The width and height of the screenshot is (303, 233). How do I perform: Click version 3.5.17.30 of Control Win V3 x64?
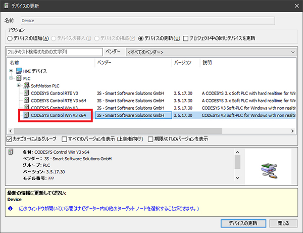click(183, 115)
